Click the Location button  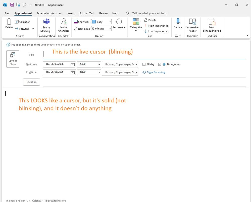click(31, 82)
